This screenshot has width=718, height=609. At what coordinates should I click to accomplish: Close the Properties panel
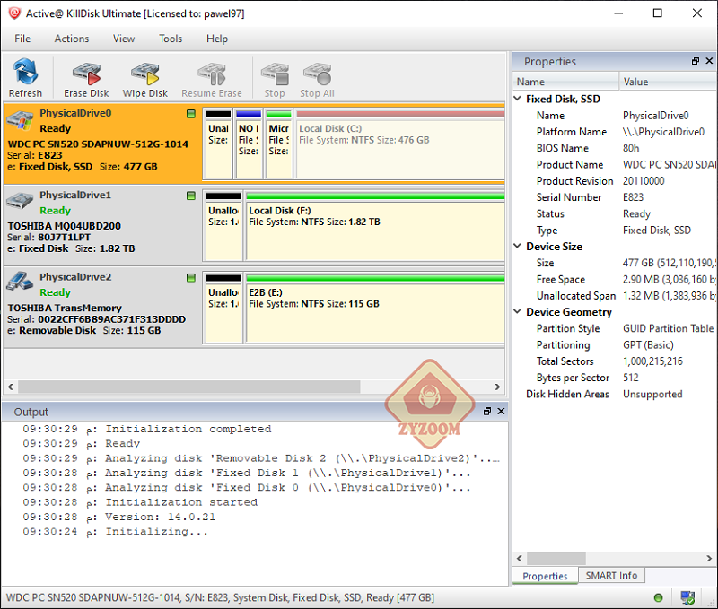(x=709, y=61)
